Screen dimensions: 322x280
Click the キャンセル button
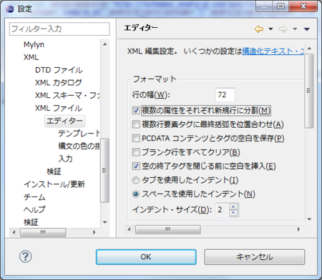click(255, 257)
